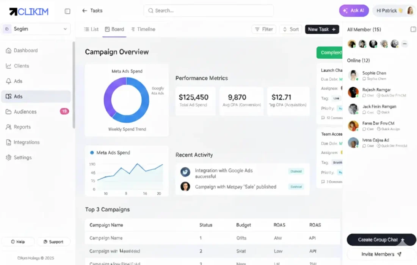Show more members via ellipsis icon
Image resolution: width=417 pixels, height=265 pixels.
(x=404, y=44)
